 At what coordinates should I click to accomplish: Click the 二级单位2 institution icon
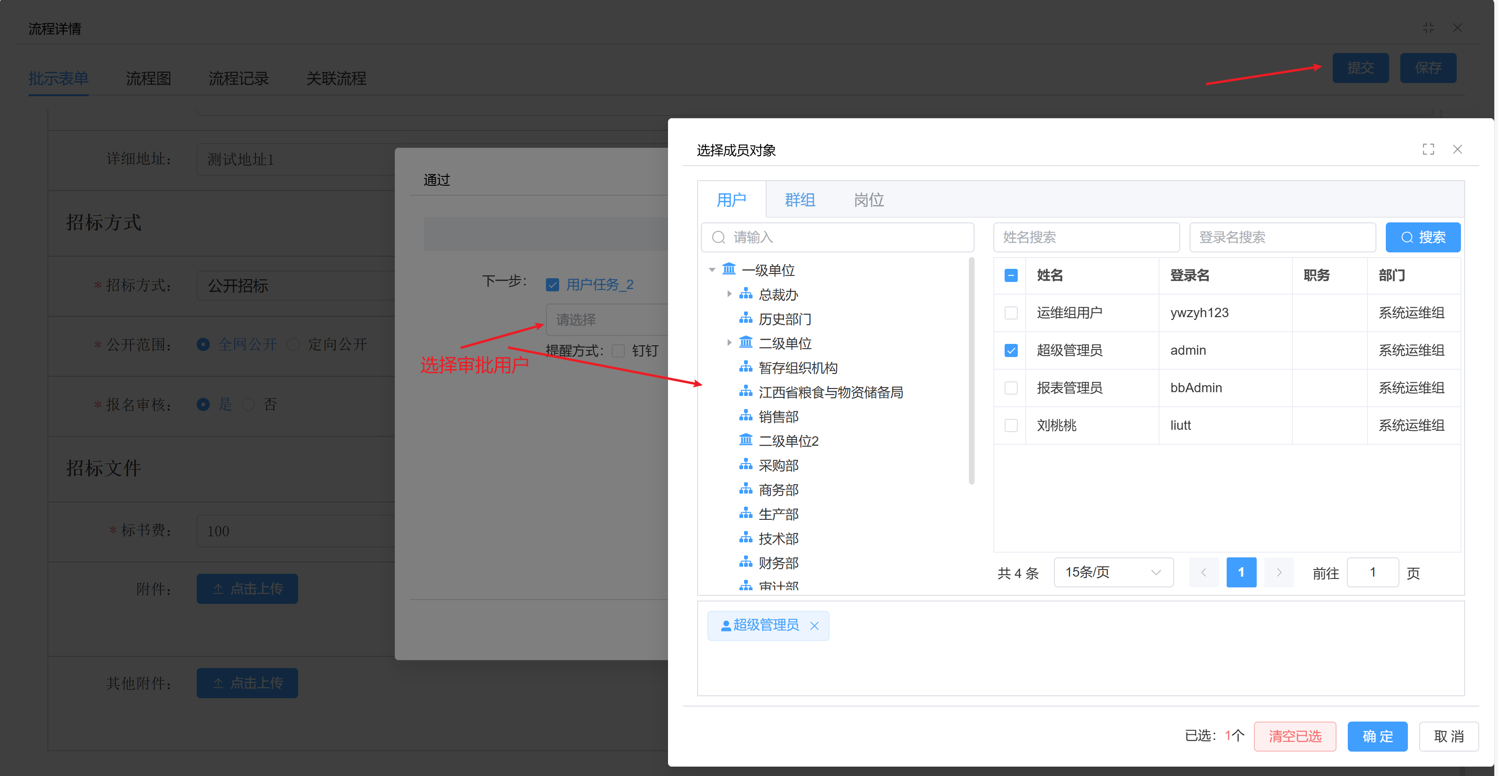(x=745, y=440)
